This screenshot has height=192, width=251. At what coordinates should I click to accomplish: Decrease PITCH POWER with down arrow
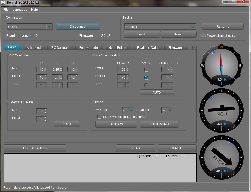[127, 79]
